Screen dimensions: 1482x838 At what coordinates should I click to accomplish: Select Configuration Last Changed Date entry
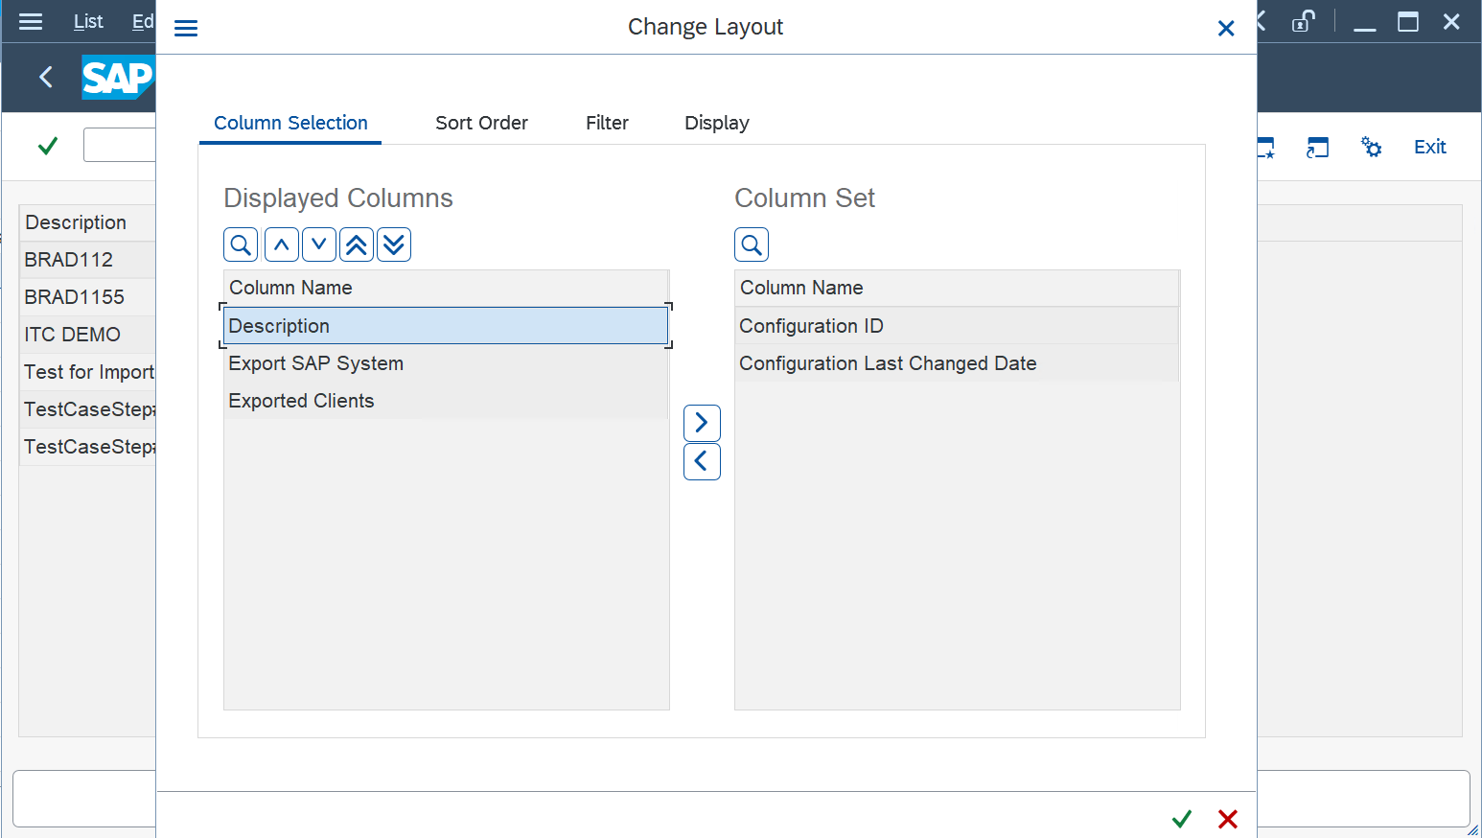click(888, 363)
